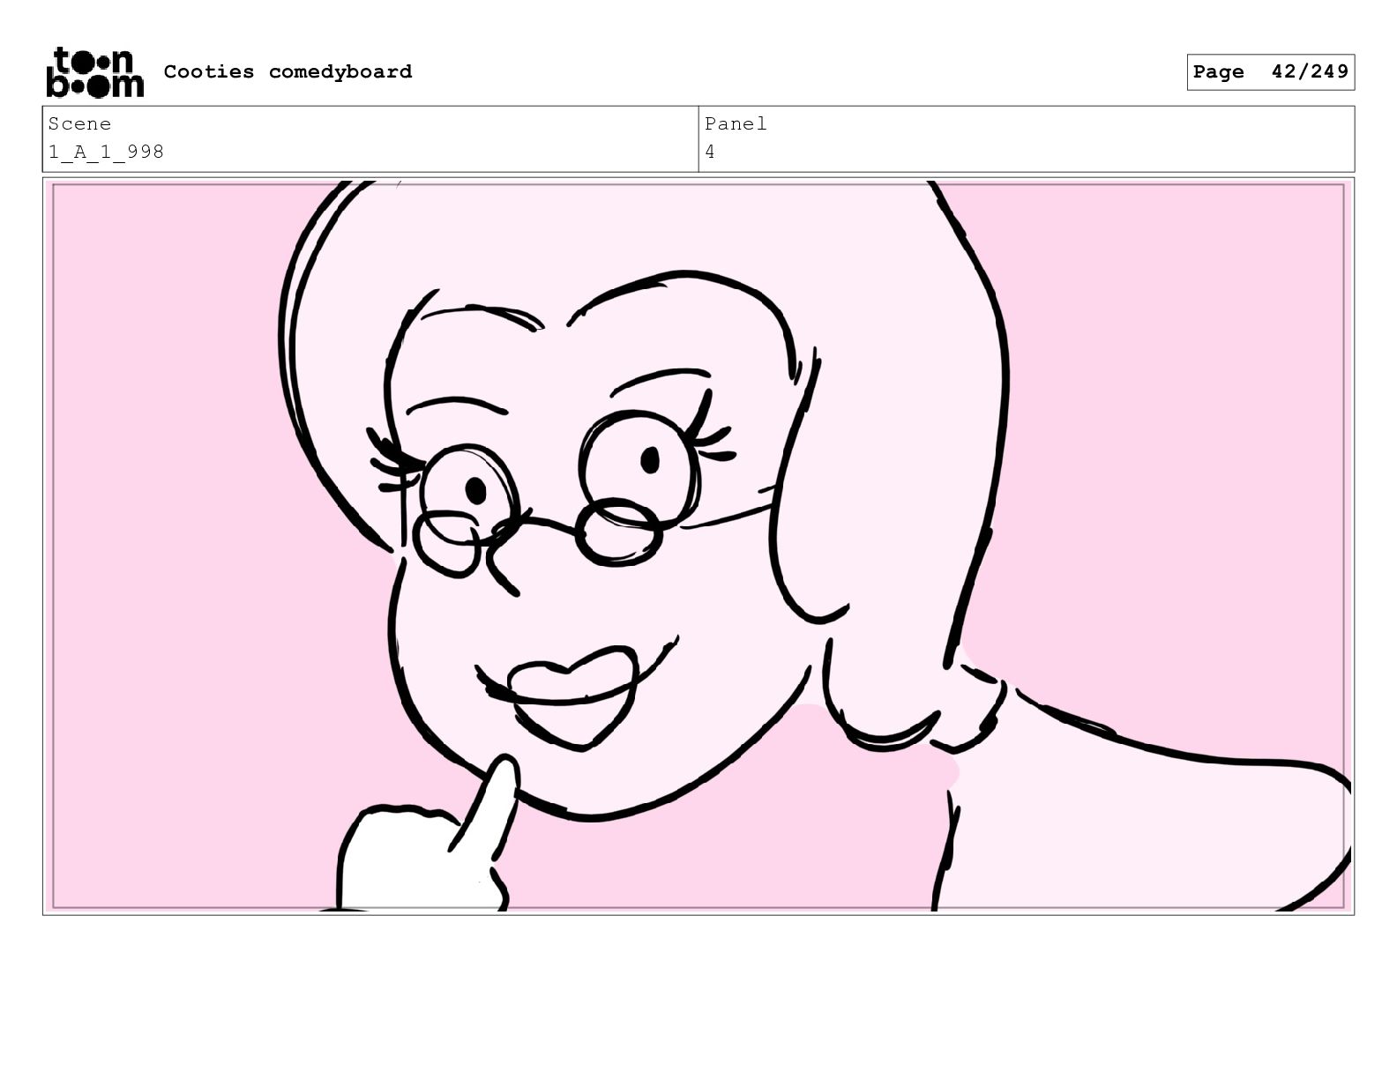Click the storyboard panel drawing

698,546
